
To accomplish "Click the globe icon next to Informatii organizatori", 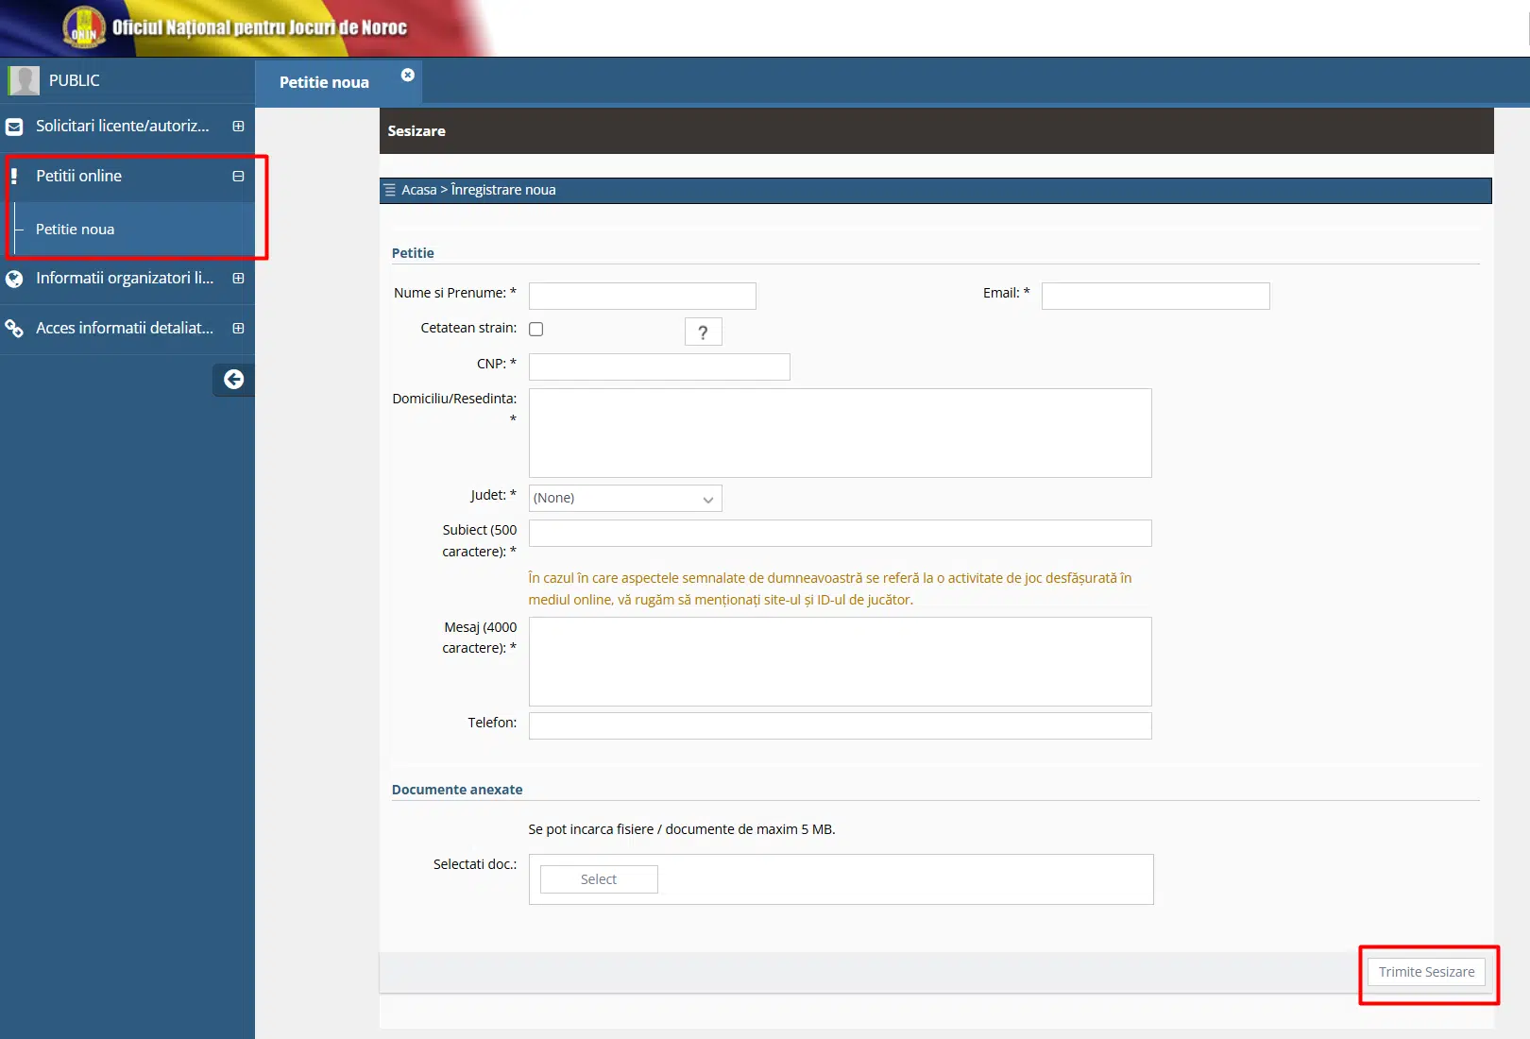I will [x=14, y=278].
